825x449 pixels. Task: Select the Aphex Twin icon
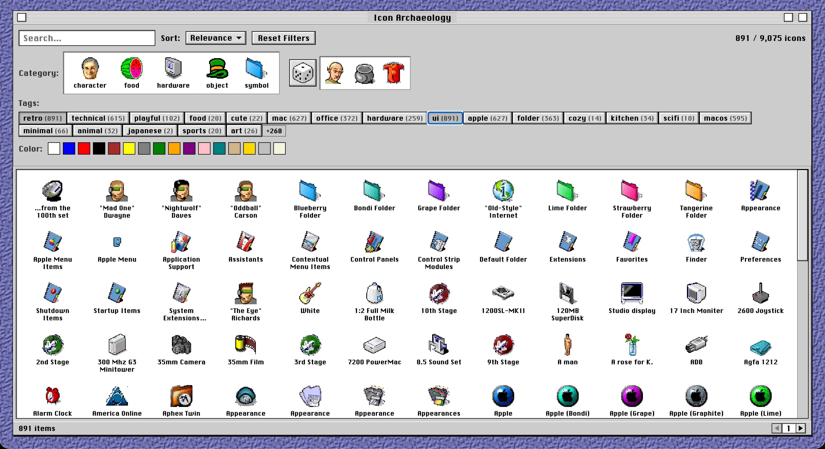(x=181, y=396)
